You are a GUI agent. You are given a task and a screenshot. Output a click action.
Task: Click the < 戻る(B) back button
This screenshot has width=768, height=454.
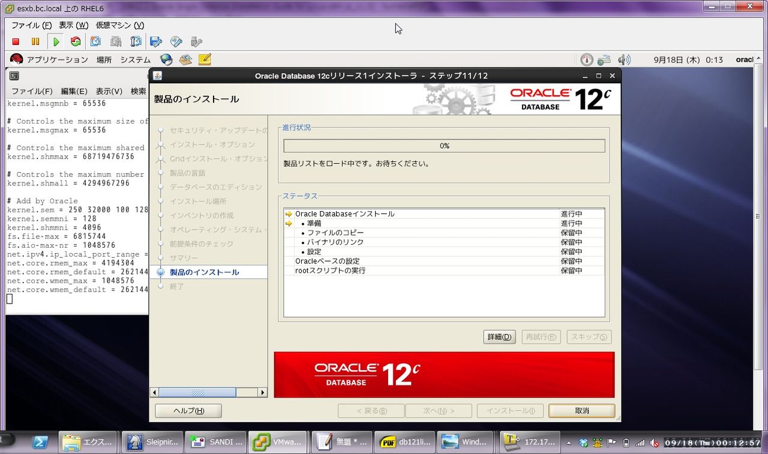[371, 411]
